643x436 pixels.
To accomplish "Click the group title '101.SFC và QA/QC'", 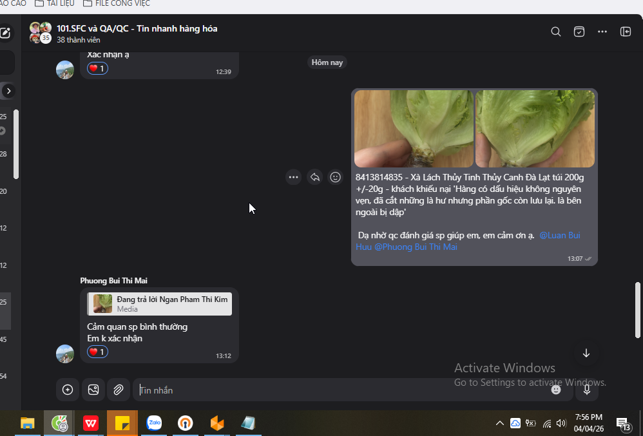I will 137,28.
